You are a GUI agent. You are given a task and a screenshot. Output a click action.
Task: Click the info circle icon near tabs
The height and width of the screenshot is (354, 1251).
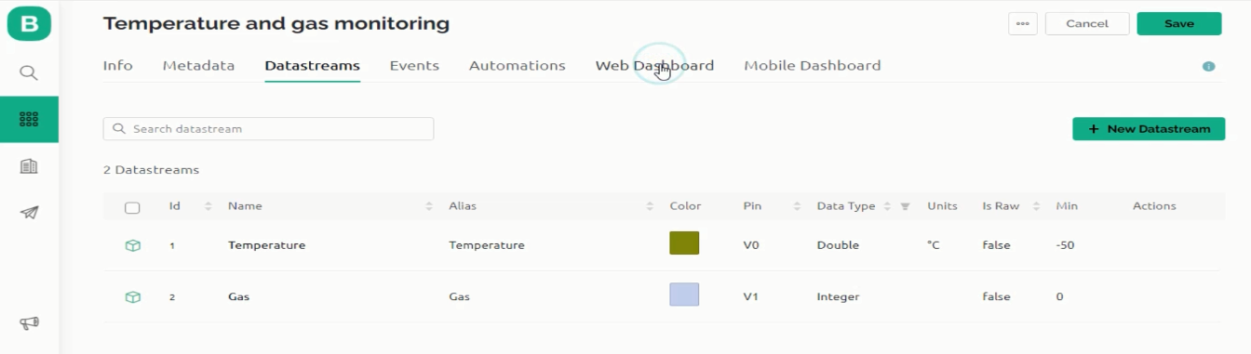1209,67
